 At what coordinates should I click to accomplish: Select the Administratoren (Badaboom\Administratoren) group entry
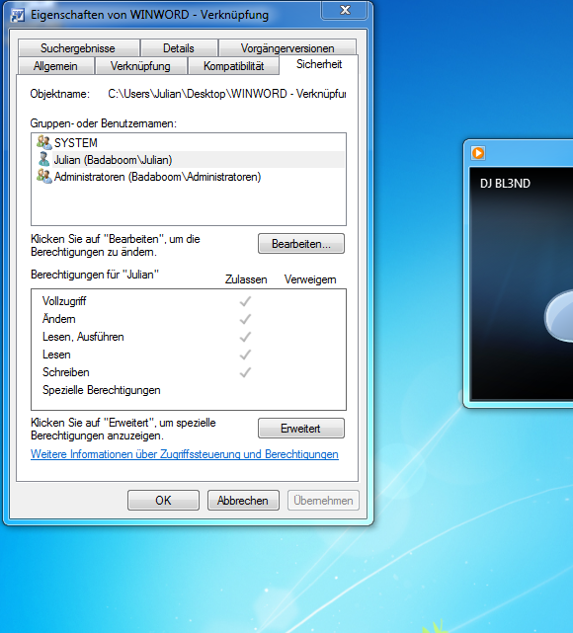coord(188,177)
